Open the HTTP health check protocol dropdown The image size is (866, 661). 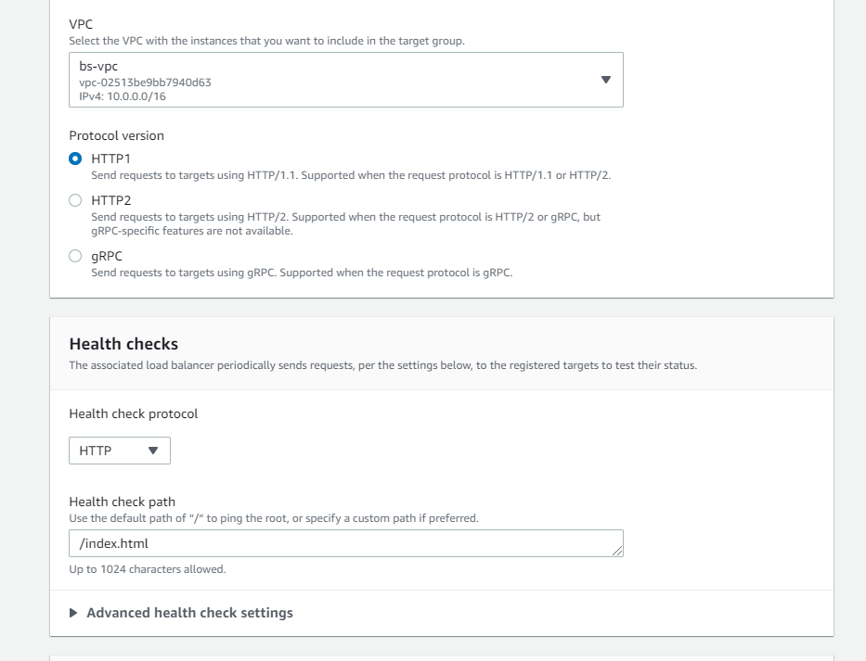coord(119,451)
